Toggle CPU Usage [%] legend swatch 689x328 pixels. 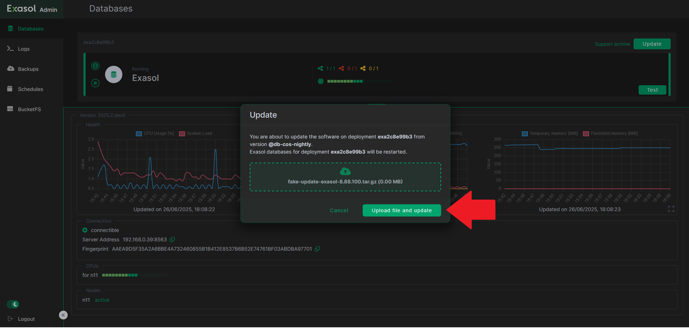(139, 134)
